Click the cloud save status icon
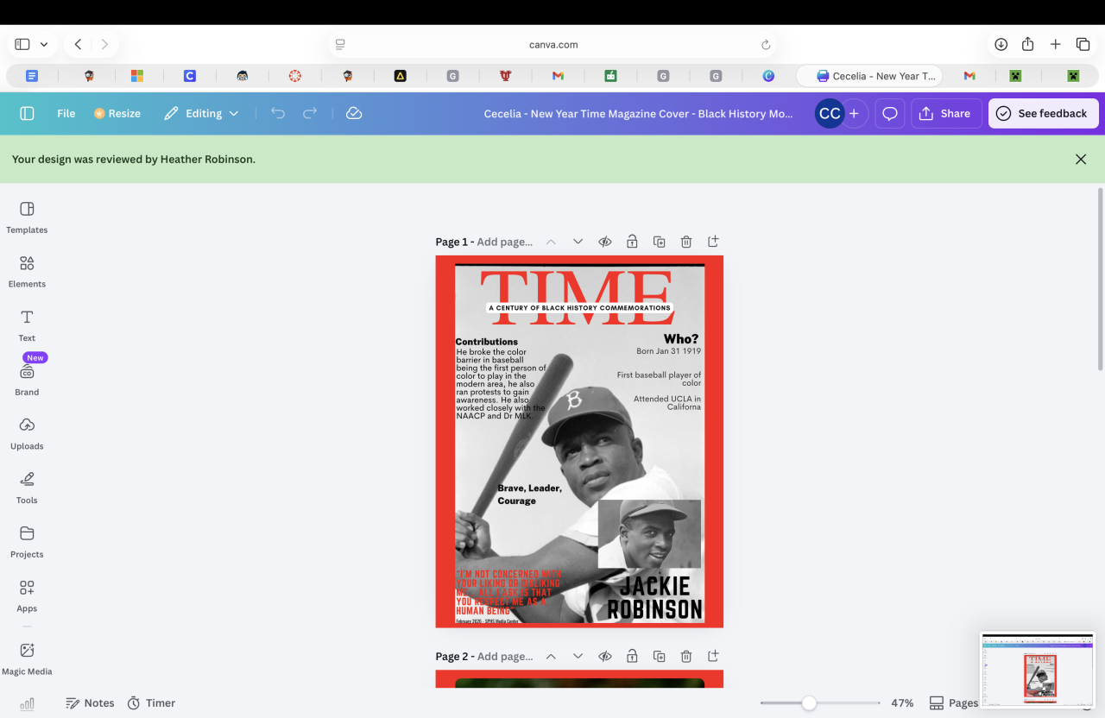Viewport: 1105px width, 718px height. tap(353, 113)
